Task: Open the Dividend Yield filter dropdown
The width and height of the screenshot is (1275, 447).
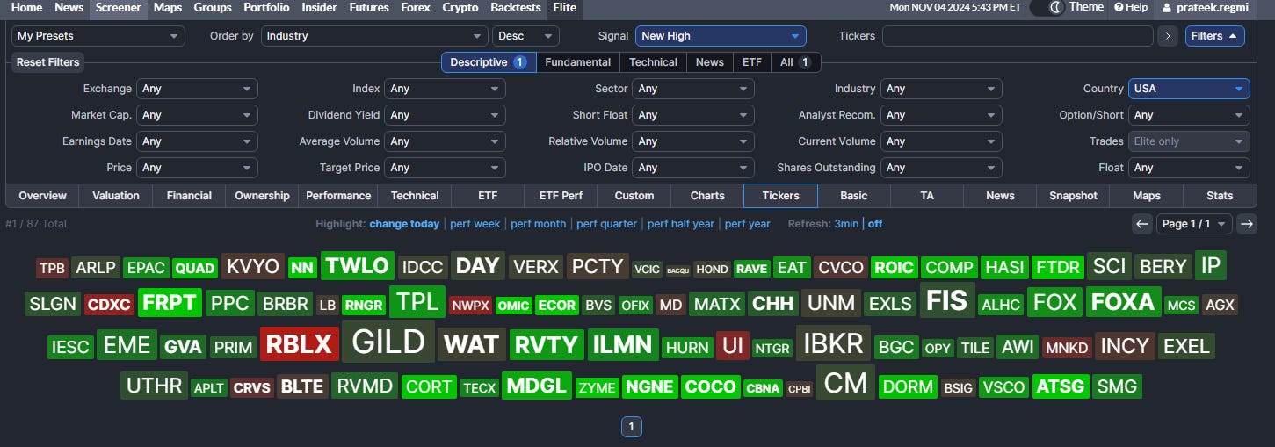Action: point(446,115)
